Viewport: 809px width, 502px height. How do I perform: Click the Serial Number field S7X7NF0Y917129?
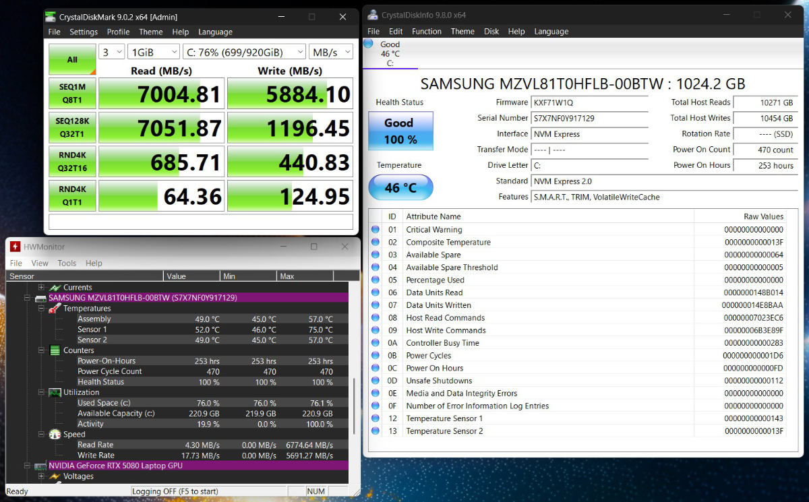(589, 119)
